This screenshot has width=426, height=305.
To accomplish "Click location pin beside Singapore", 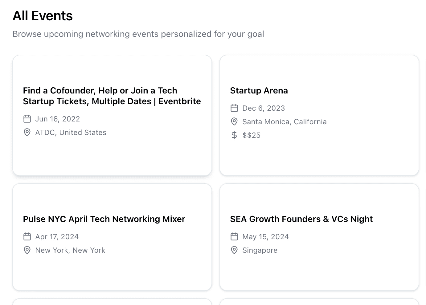I will 234,250.
